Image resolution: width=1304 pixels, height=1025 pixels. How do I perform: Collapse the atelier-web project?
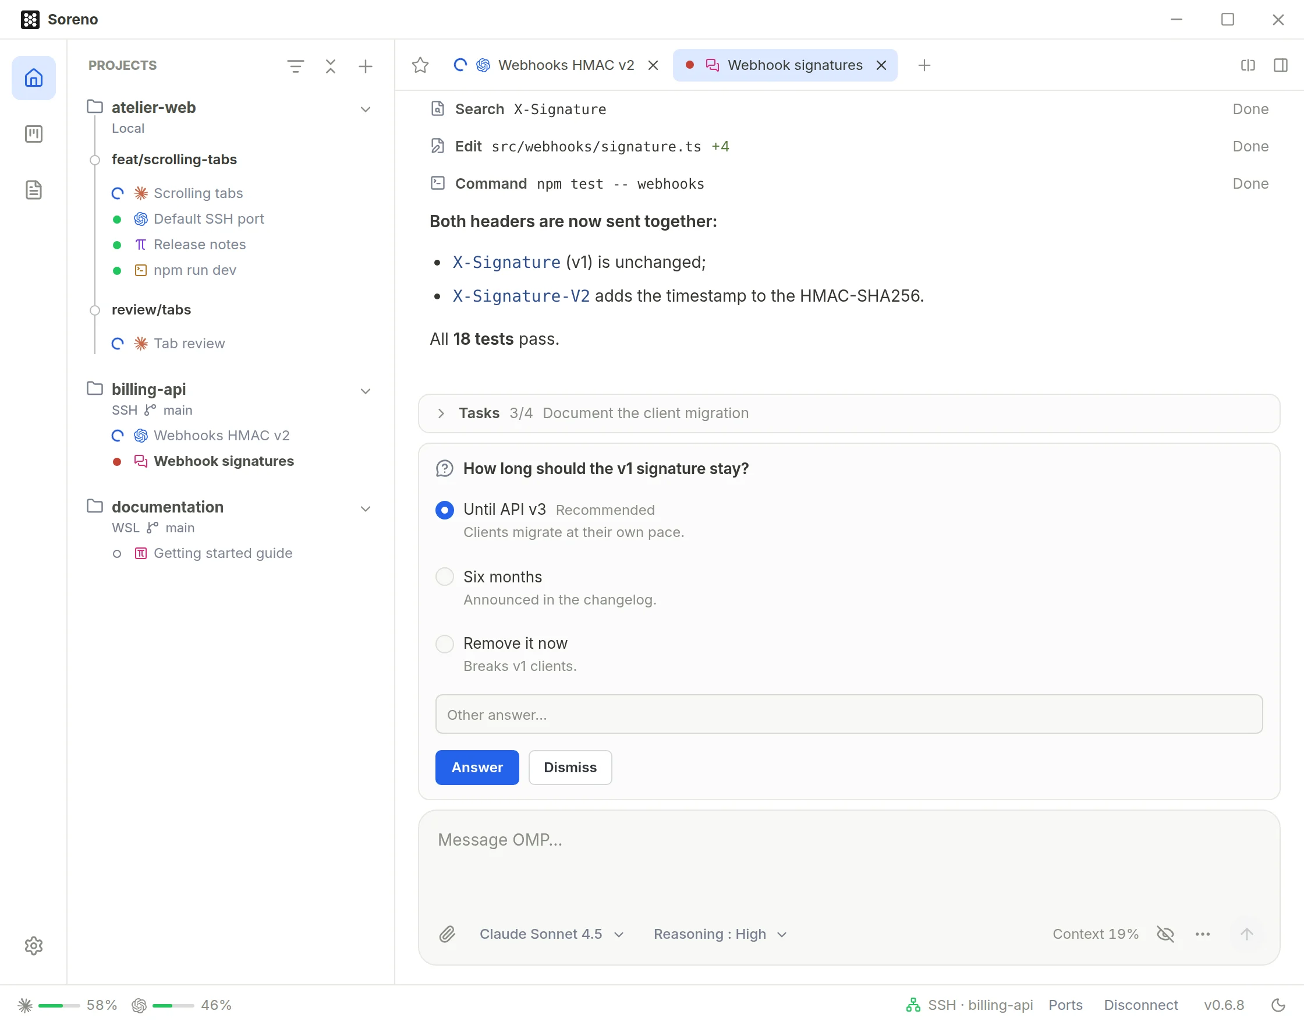[365, 109]
